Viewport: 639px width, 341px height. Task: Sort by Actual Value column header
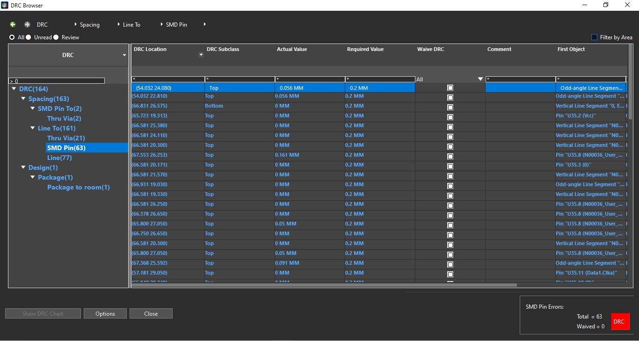tap(291, 49)
